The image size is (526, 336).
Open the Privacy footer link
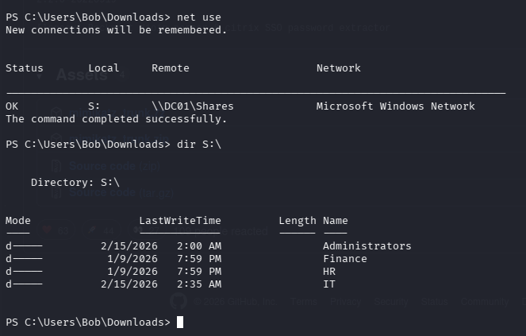click(x=345, y=302)
